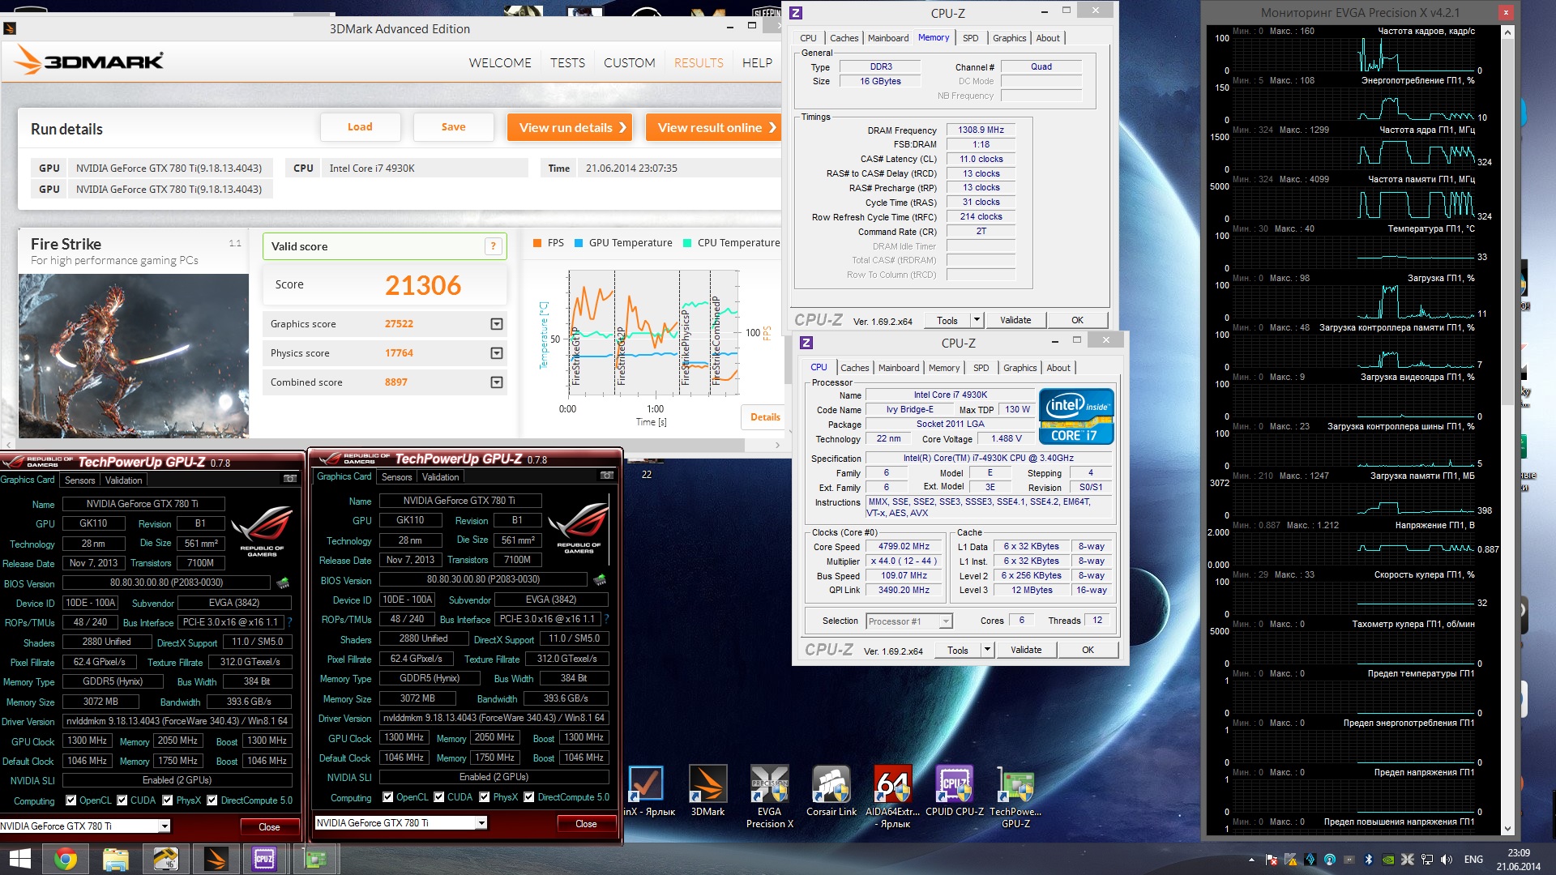Screen dimensions: 1556x875
Task: Click NVIDIA tray icon
Action: coord(1388,860)
